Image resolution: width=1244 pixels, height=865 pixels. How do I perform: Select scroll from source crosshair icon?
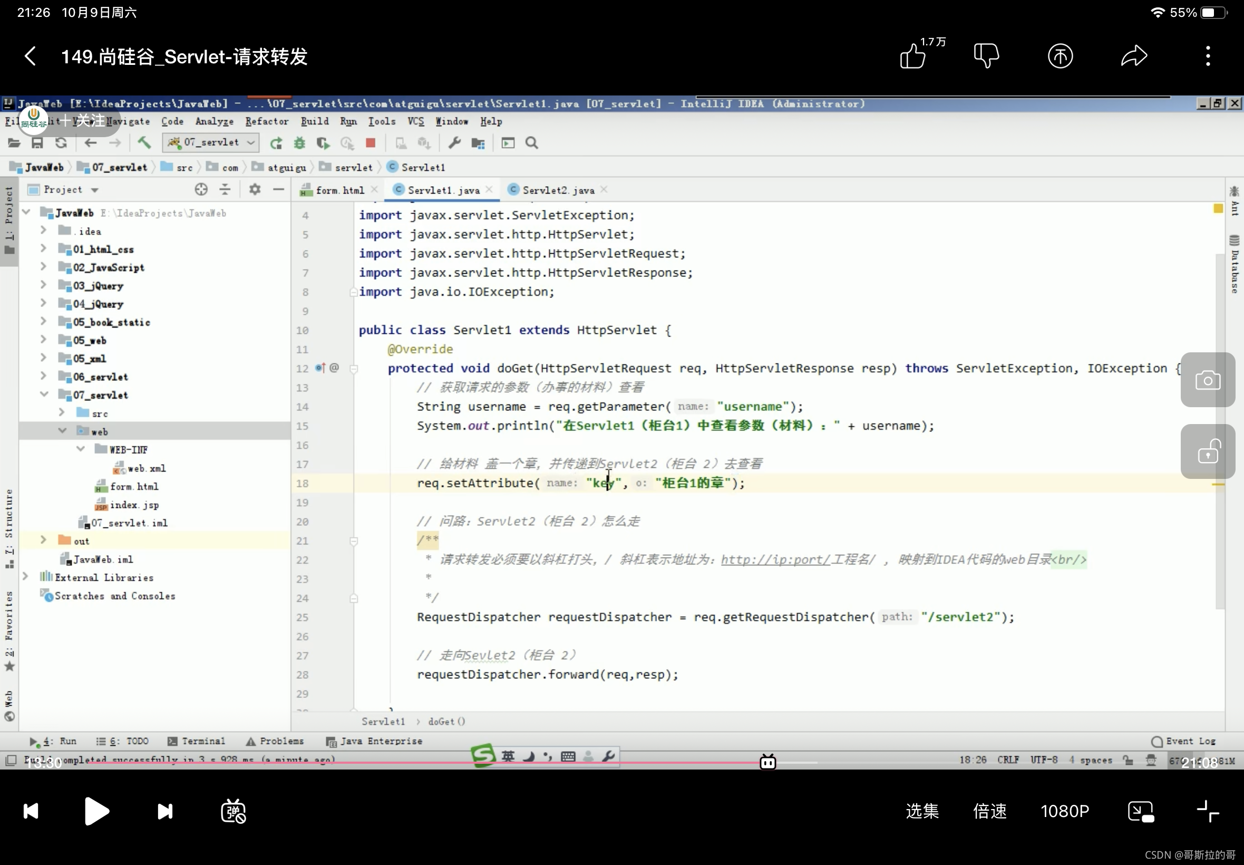tap(201, 189)
